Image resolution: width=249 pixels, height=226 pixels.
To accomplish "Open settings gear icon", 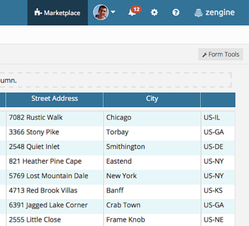I will pyautogui.click(x=154, y=13).
